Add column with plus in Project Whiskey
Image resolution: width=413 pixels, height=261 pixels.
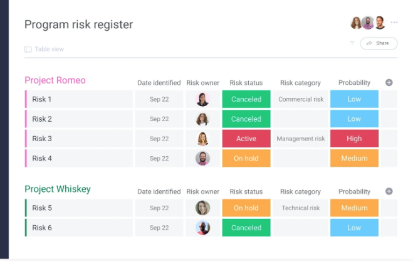(x=389, y=191)
